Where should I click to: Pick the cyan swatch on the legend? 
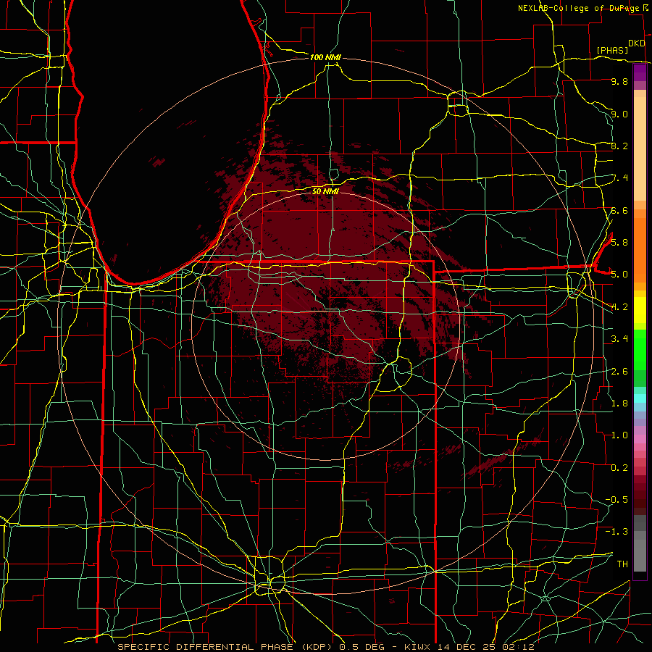[640, 398]
